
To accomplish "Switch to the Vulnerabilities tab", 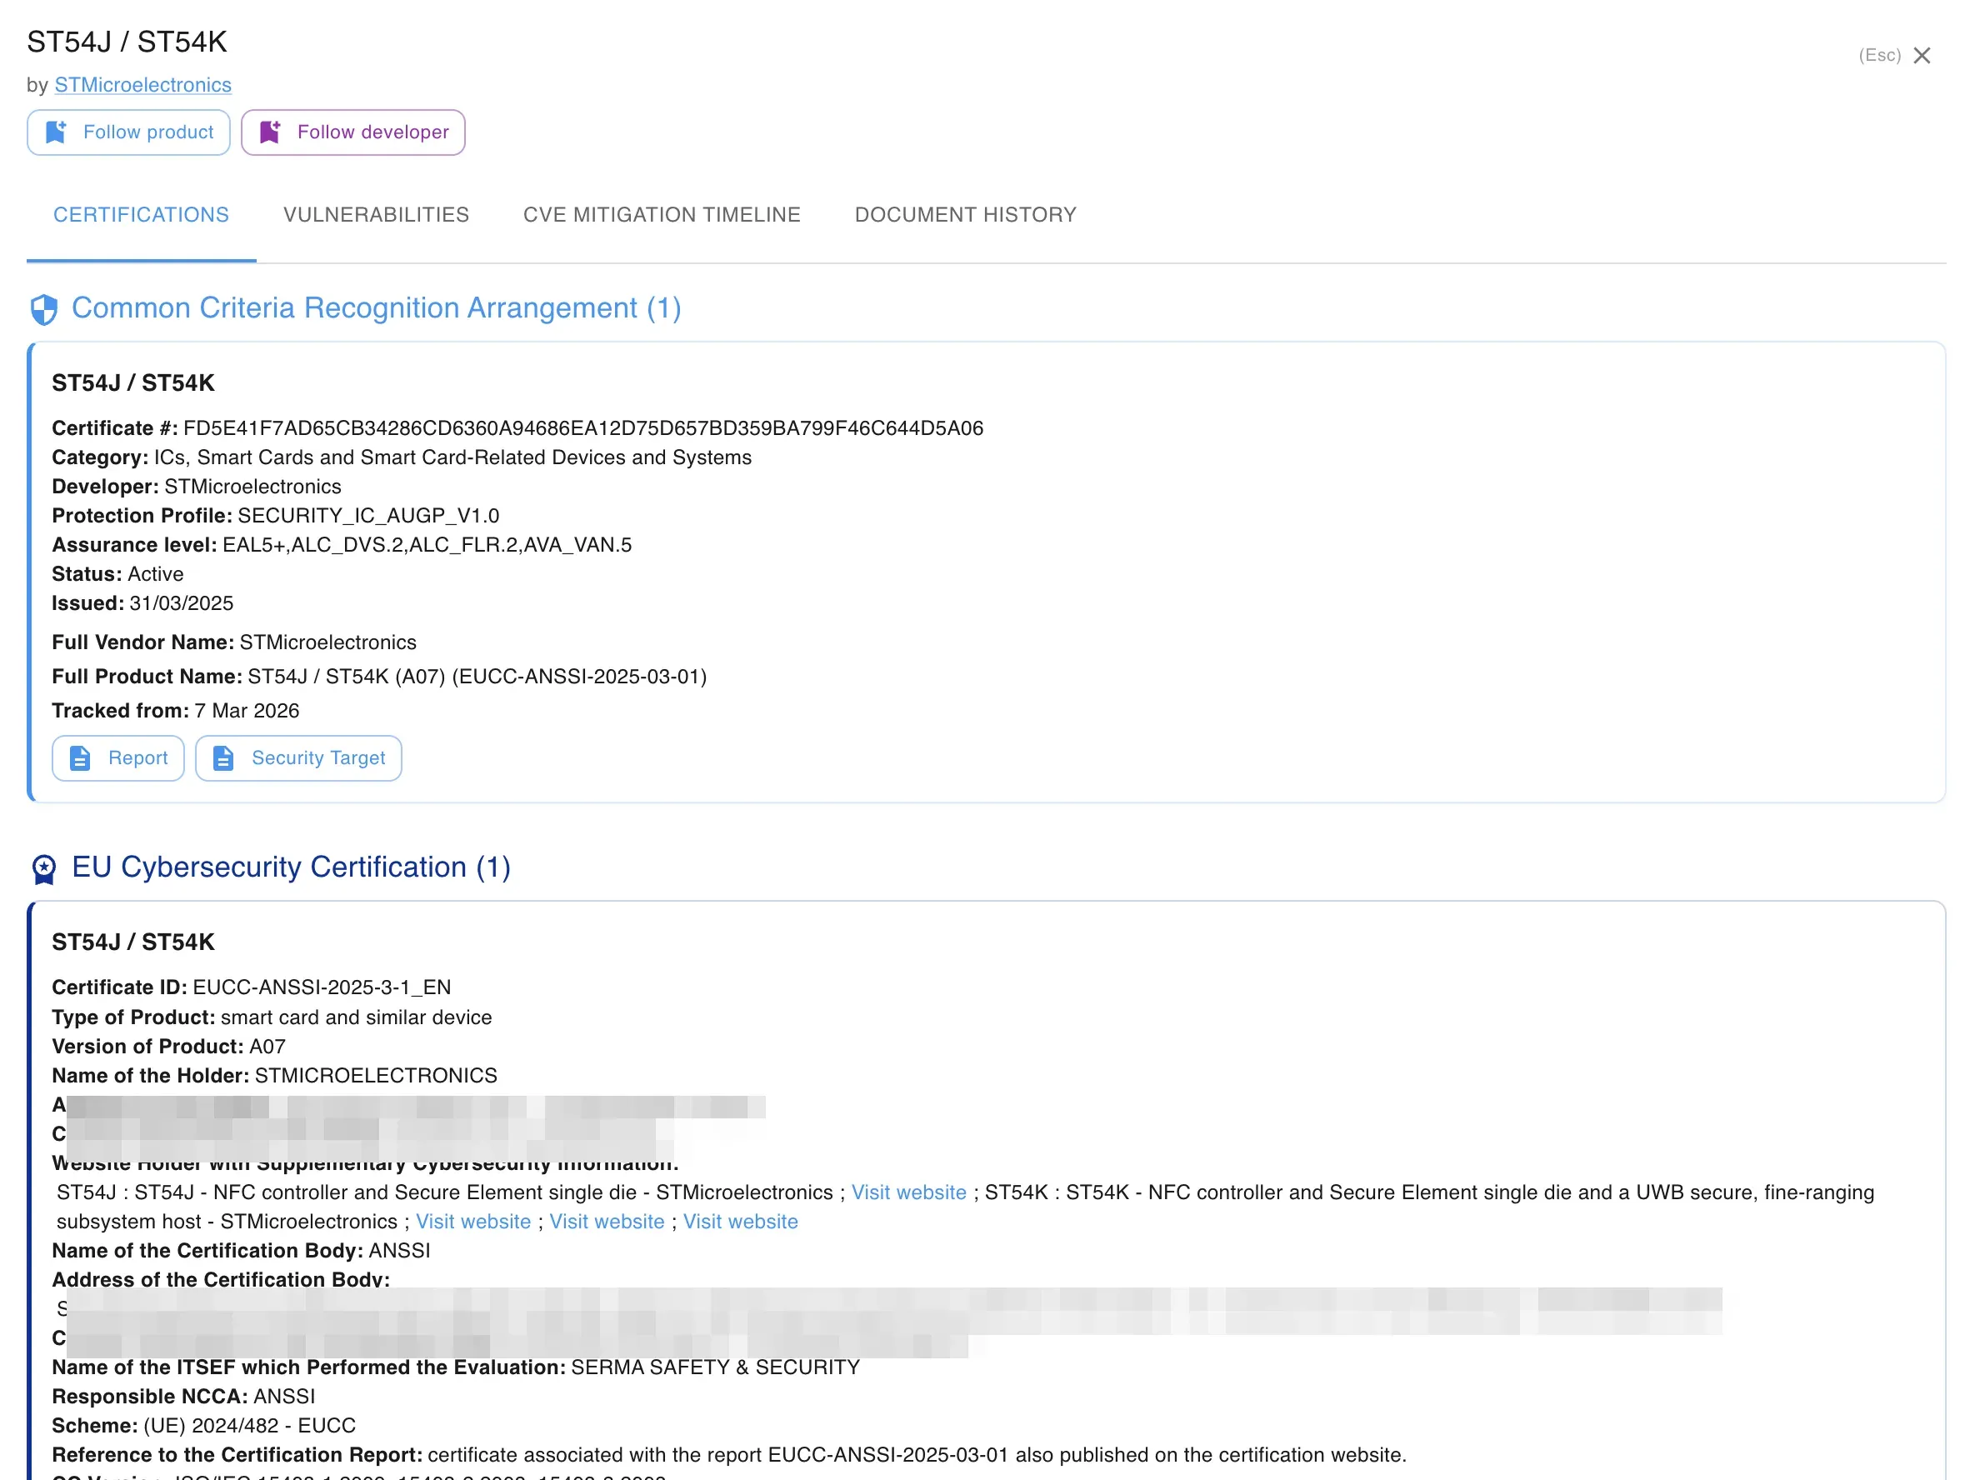I will pyautogui.click(x=376, y=214).
